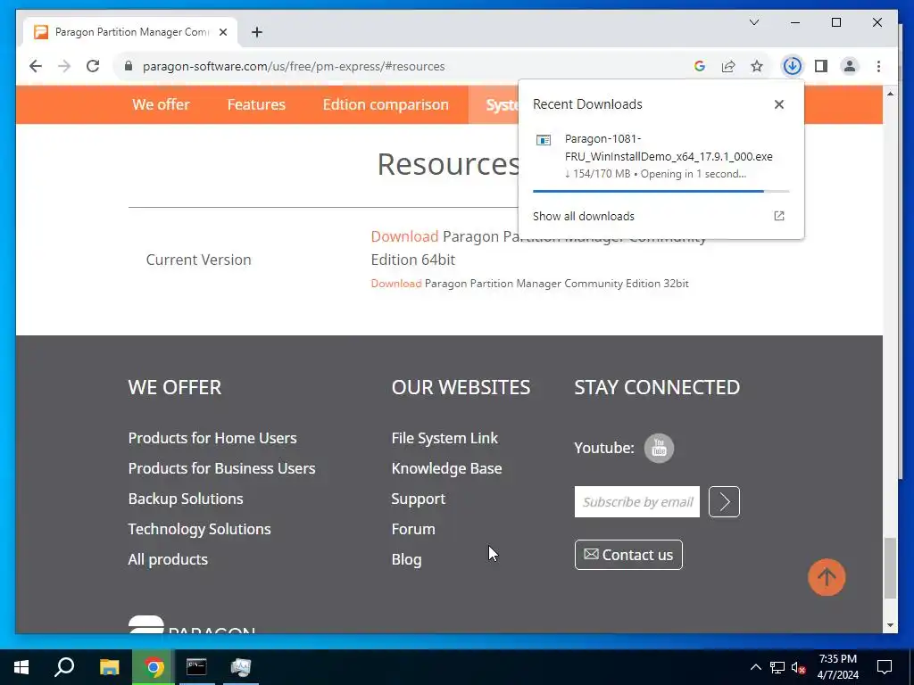Click the 64bit edition Download link
The height and width of the screenshot is (685, 914).
pos(404,236)
